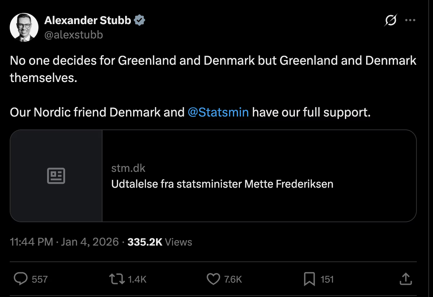
Task: Open the Mette Frederiksen statement card title
Action: click(x=222, y=184)
